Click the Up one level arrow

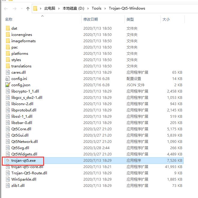[28, 8]
